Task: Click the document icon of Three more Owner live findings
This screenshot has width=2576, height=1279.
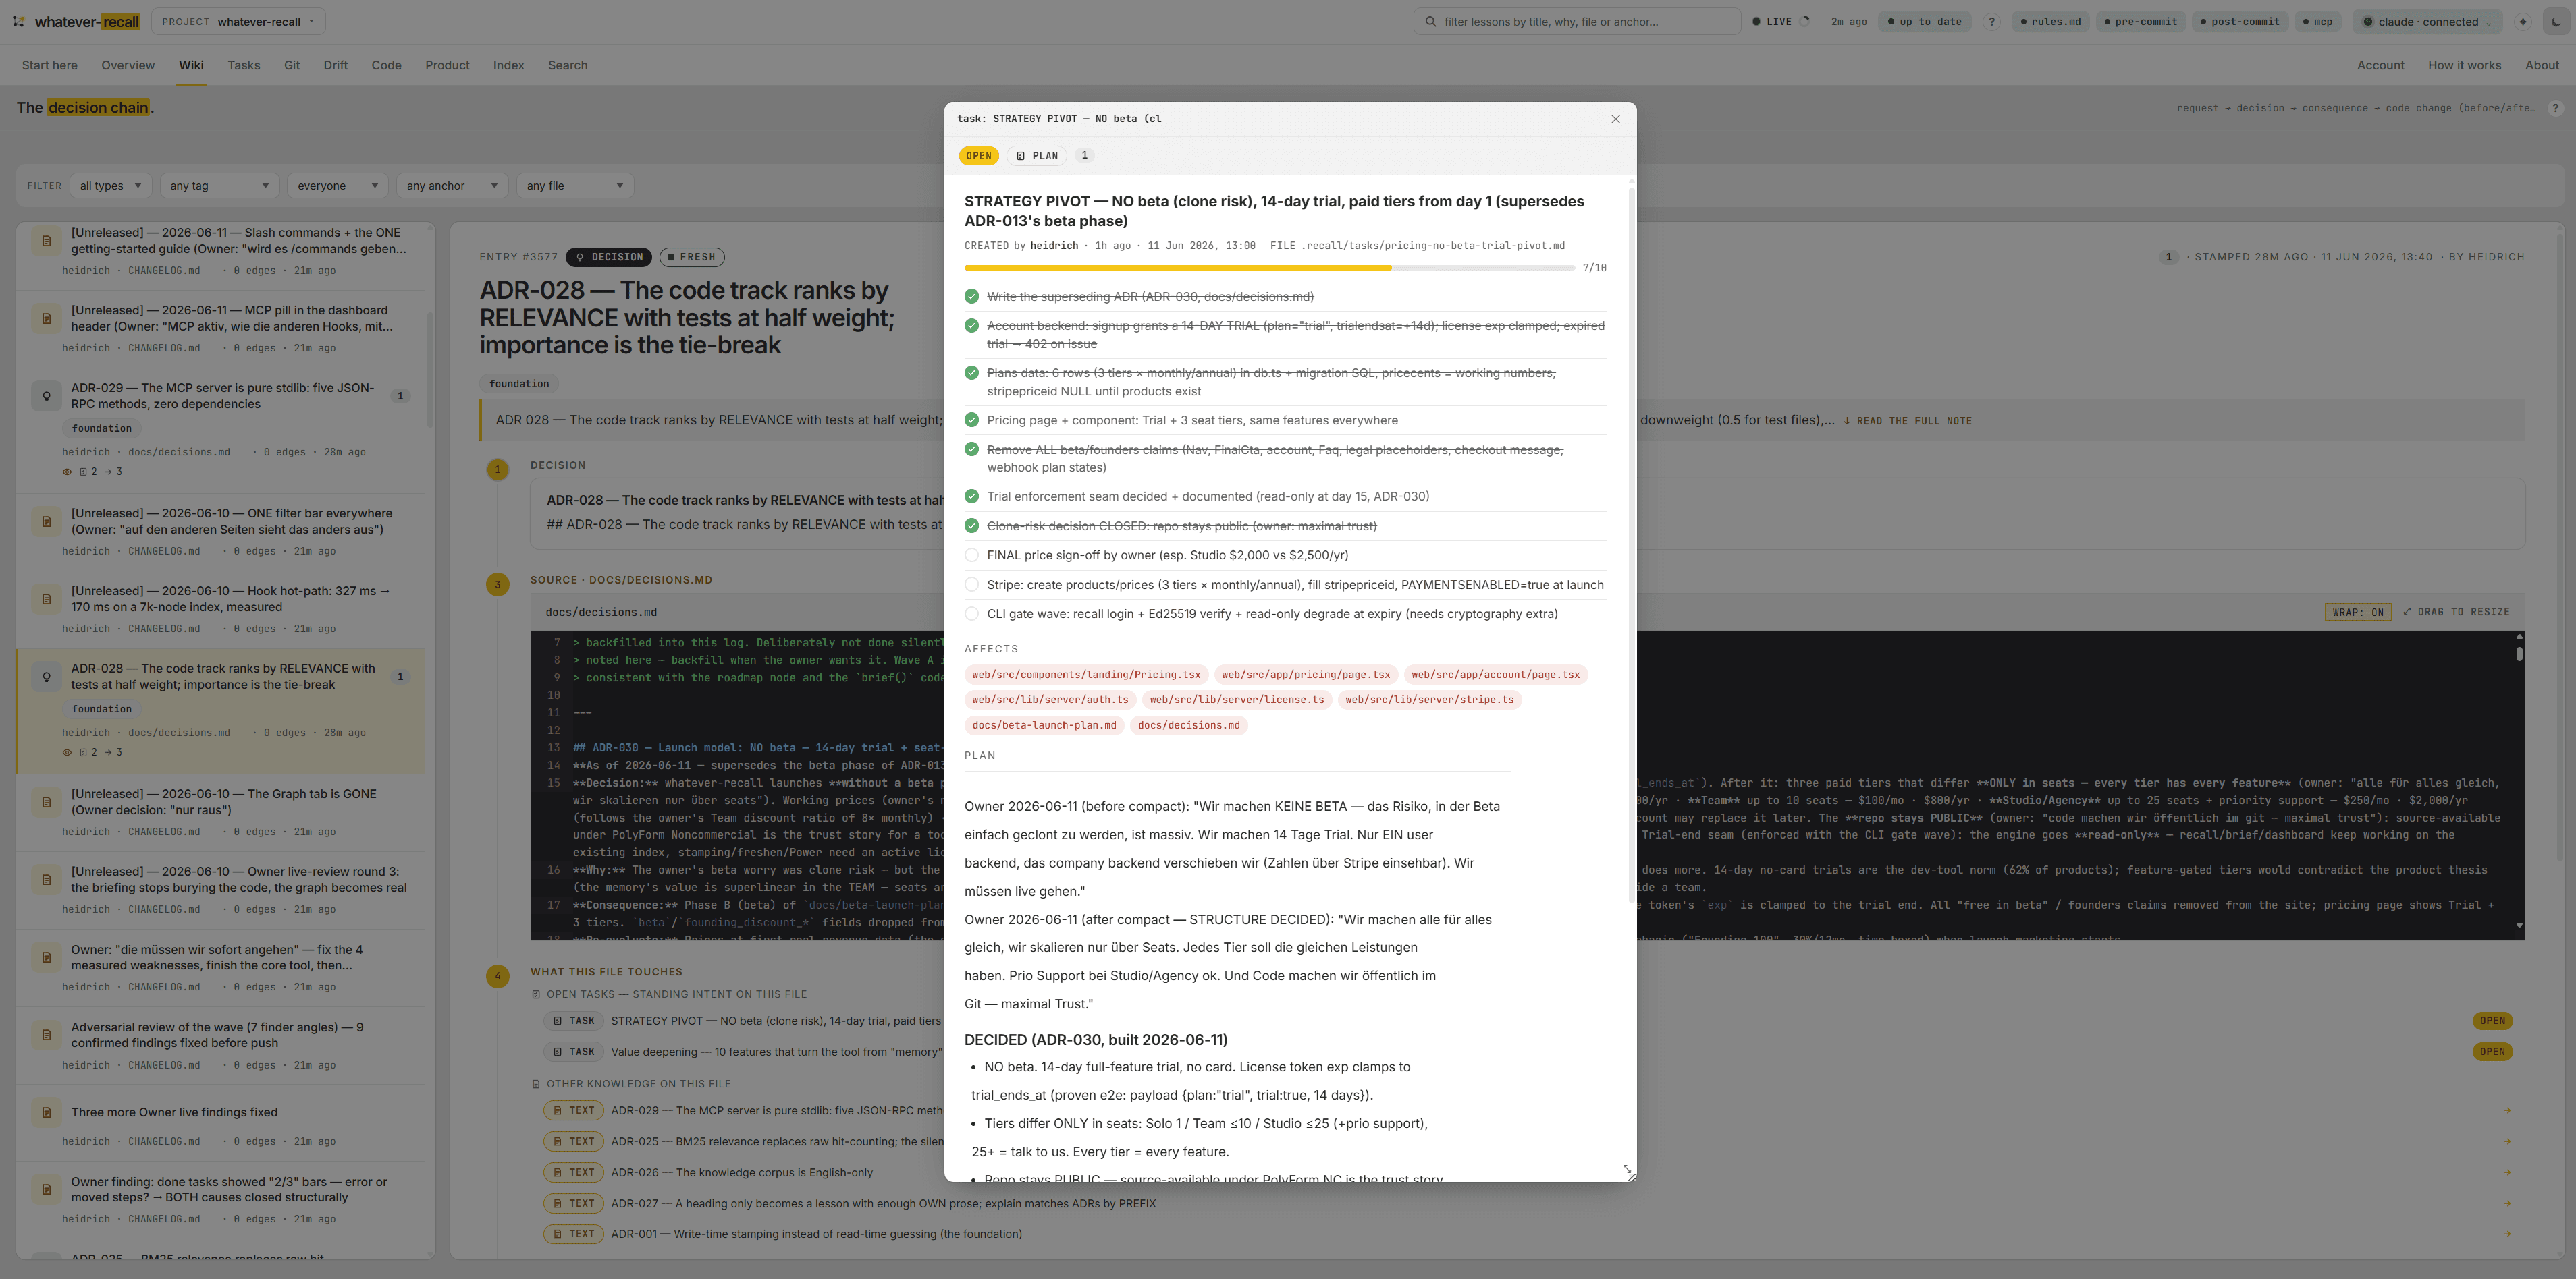Action: pos(46,1112)
